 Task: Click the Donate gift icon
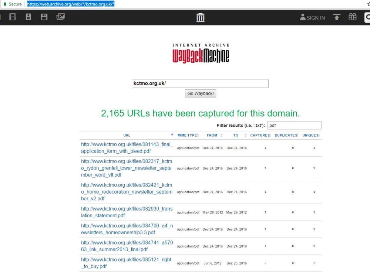(x=353, y=17)
